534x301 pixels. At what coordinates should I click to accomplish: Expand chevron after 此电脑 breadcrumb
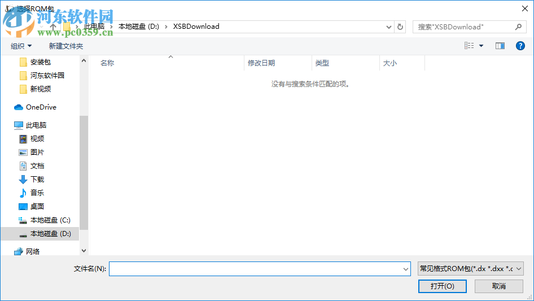(111, 27)
